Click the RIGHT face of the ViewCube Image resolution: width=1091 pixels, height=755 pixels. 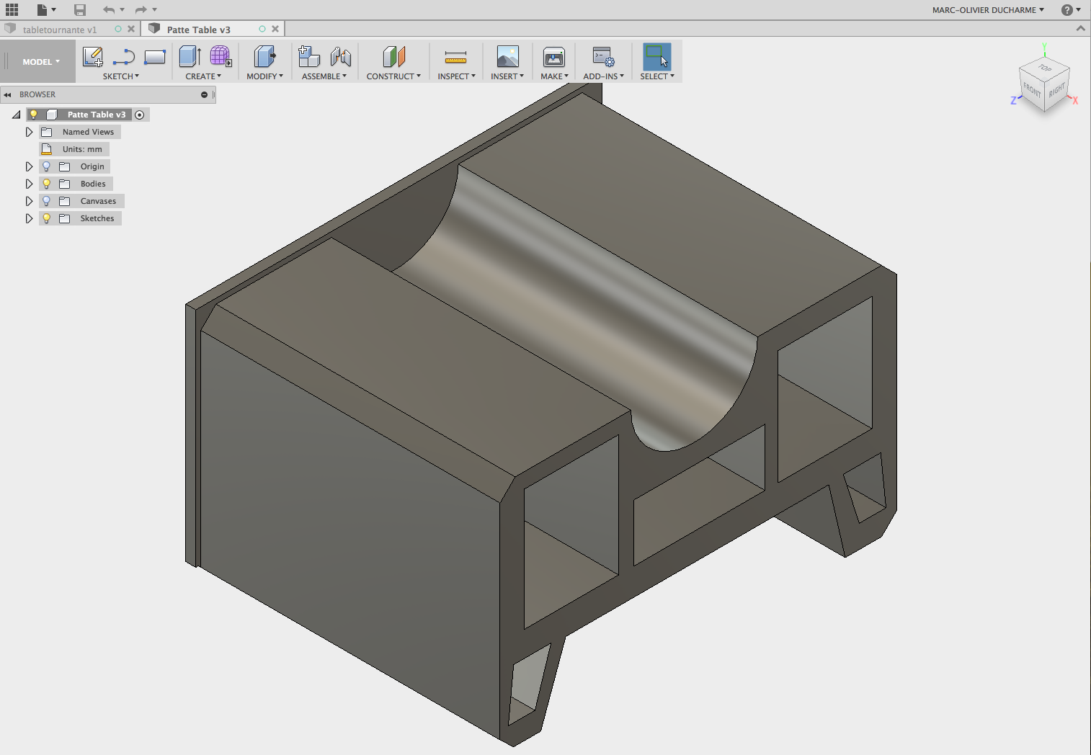(x=1057, y=90)
